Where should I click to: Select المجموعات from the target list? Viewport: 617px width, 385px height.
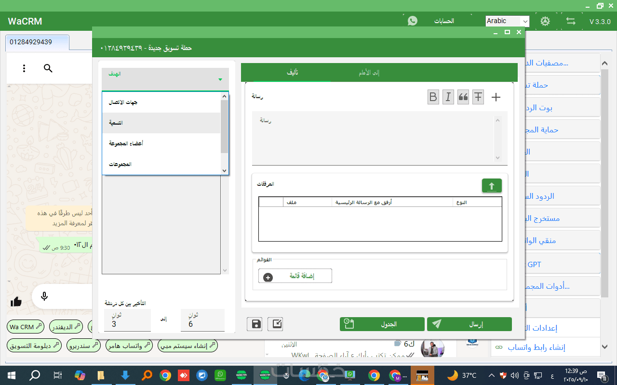pyautogui.click(x=161, y=164)
